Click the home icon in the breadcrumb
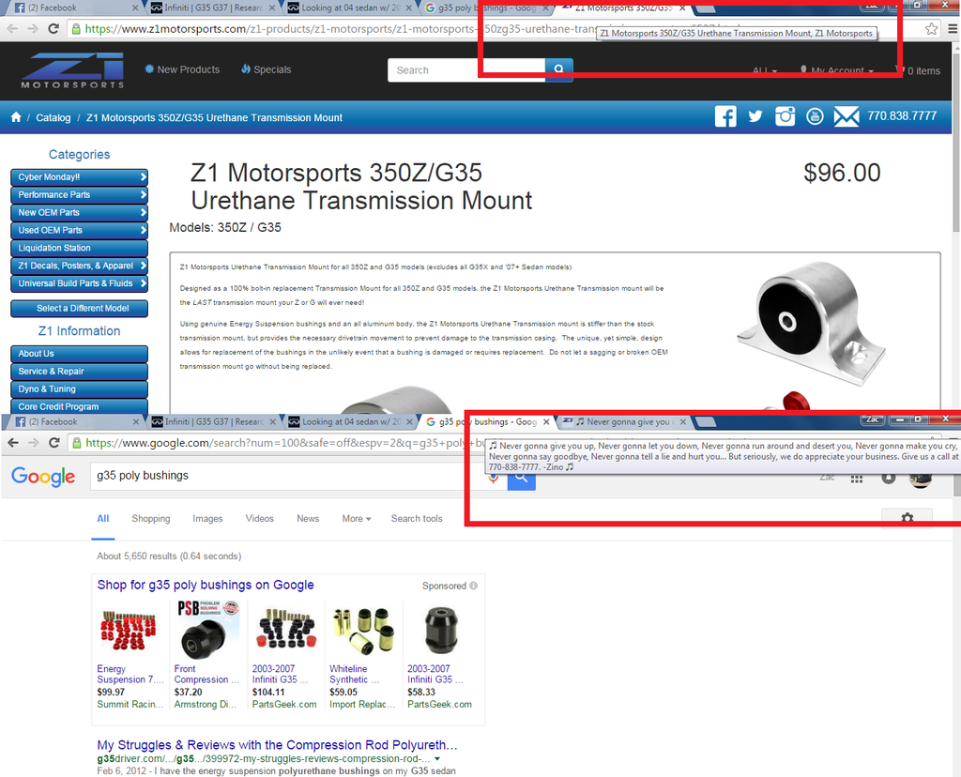The image size is (961, 777). (x=16, y=117)
